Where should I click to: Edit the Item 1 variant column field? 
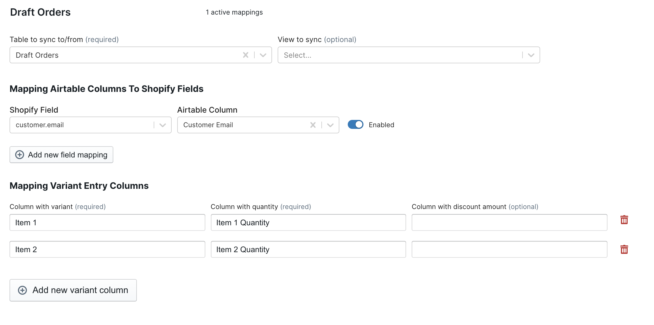pos(107,222)
